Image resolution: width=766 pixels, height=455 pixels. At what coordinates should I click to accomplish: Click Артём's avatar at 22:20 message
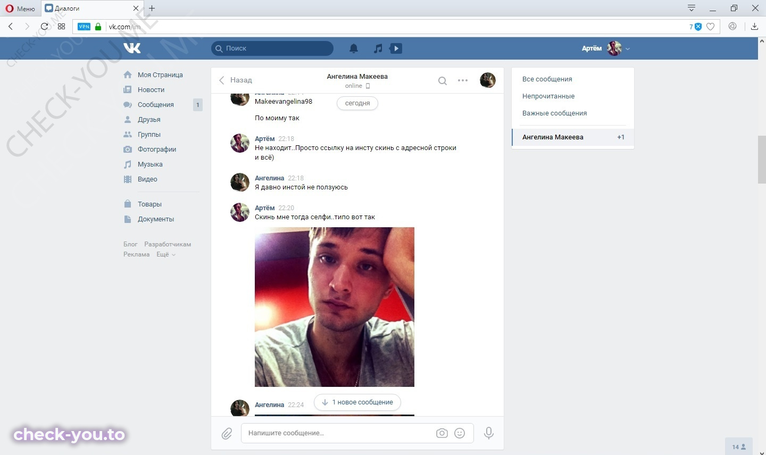pos(240,212)
